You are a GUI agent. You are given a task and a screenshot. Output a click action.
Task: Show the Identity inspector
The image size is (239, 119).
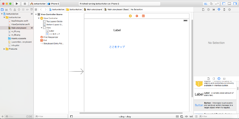click(214, 10)
